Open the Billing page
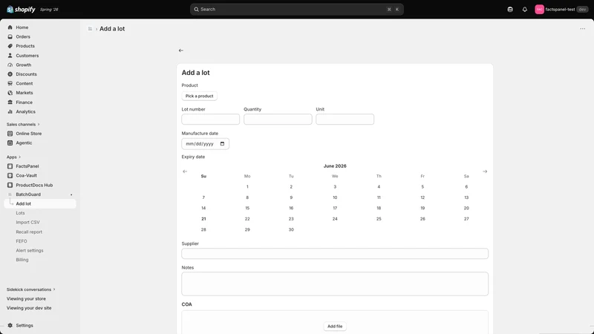594x334 pixels. pos(22,260)
